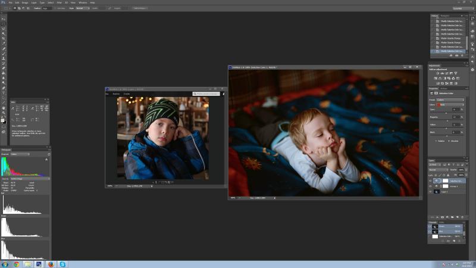Select the Eyedropper tool

[4, 43]
